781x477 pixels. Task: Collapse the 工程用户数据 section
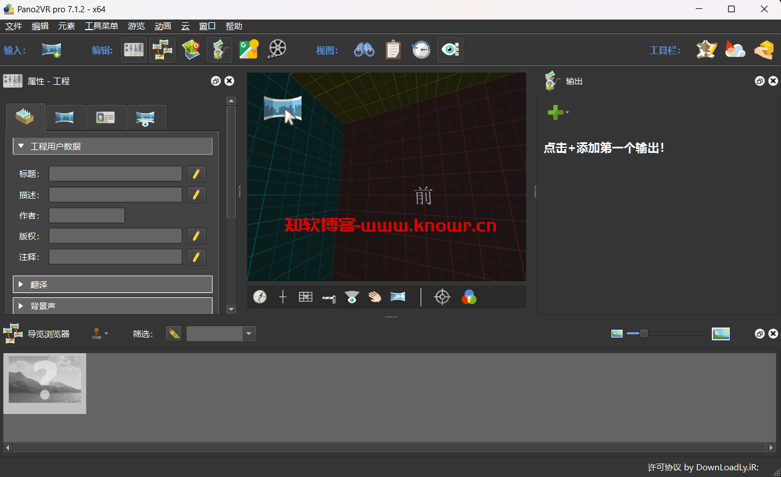pyautogui.click(x=113, y=146)
